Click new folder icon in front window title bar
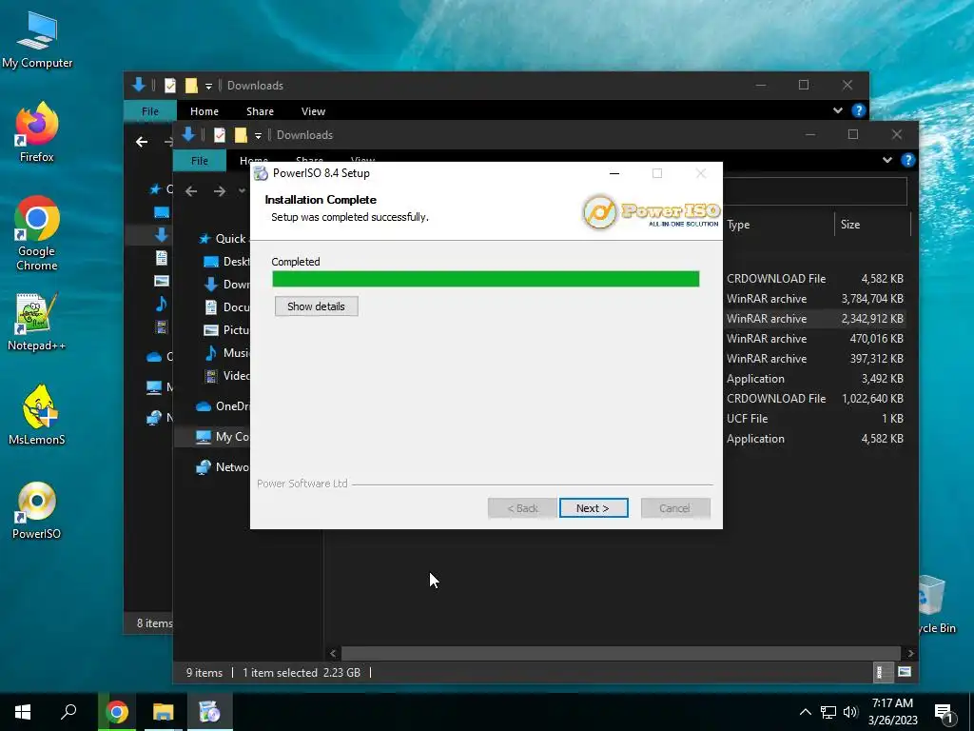 click(241, 135)
